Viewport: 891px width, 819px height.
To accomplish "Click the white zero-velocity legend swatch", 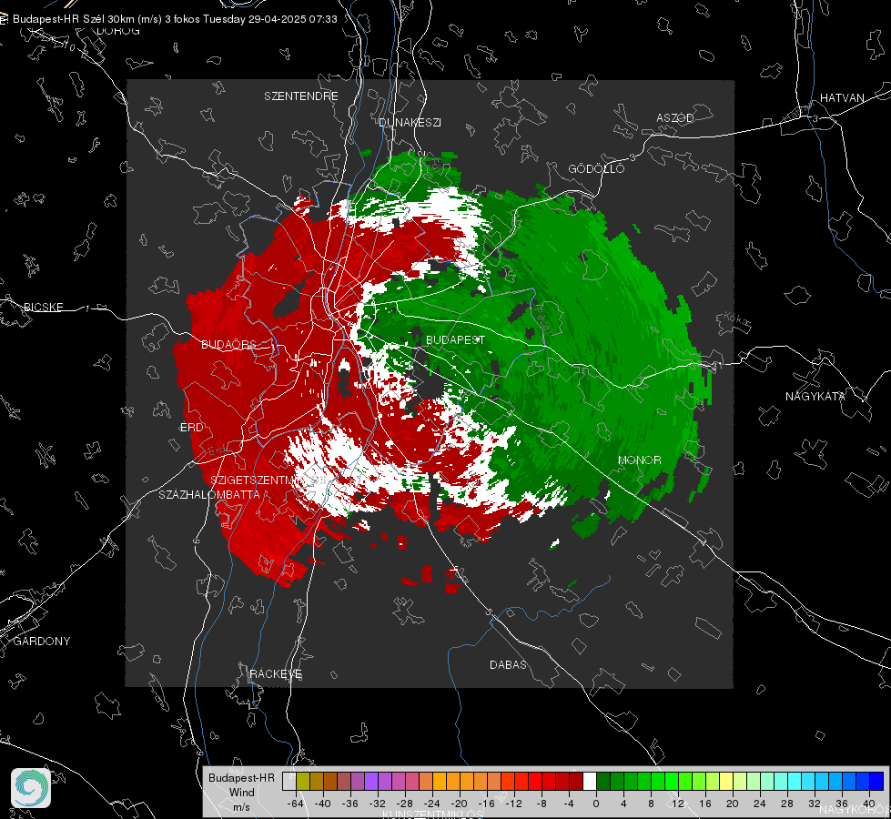I will (x=590, y=781).
